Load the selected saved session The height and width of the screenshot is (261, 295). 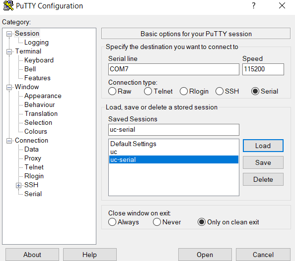coord(263,146)
